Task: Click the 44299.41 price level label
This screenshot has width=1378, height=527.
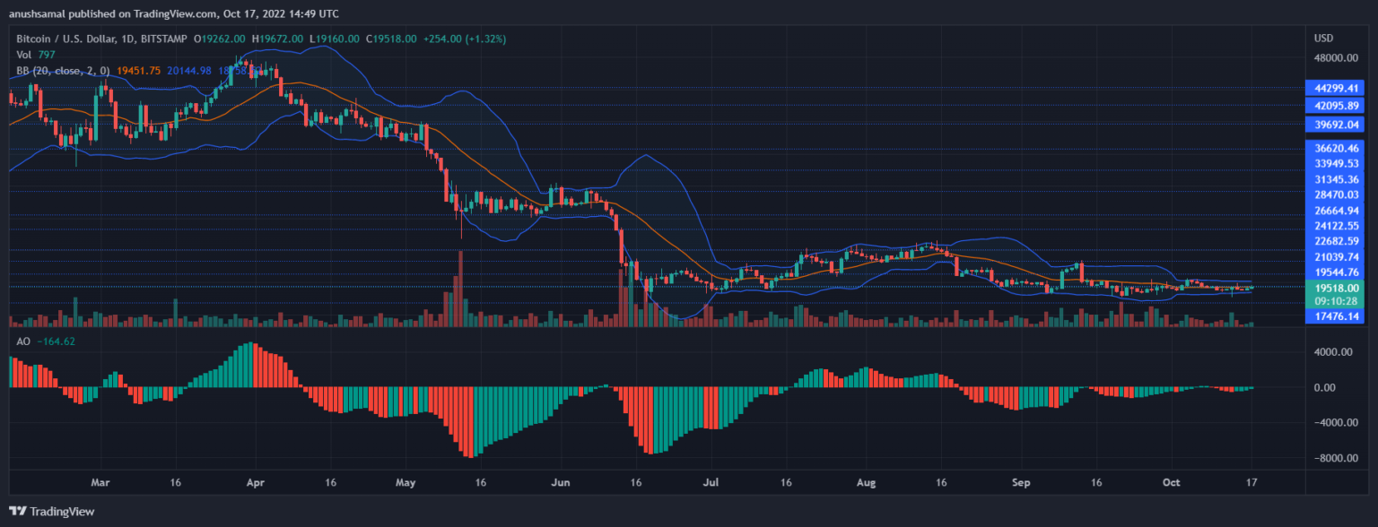Action: tap(1334, 88)
